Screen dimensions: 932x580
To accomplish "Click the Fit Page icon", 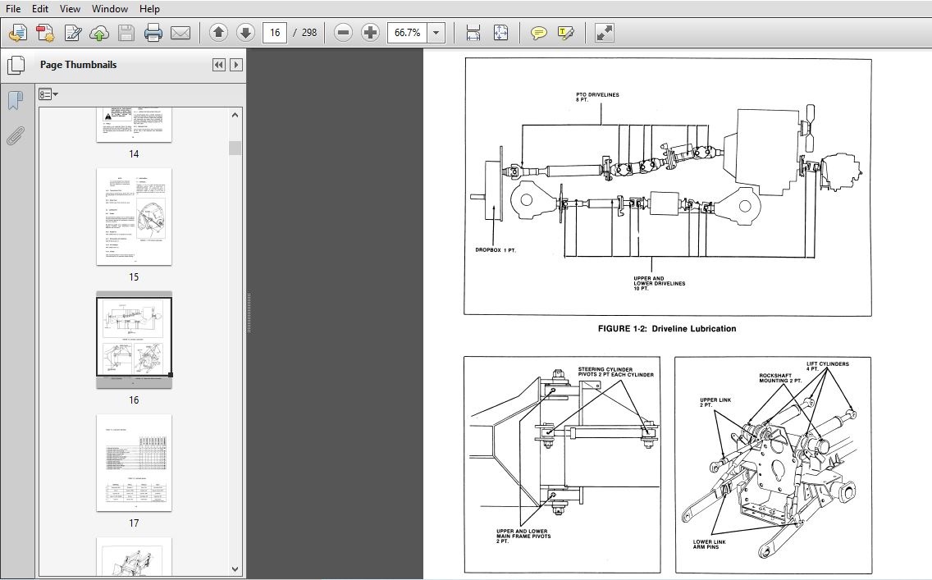I will click(500, 33).
